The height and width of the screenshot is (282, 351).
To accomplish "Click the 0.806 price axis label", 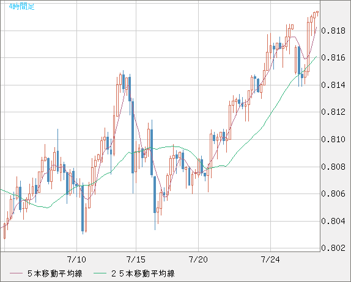I will (333, 193).
